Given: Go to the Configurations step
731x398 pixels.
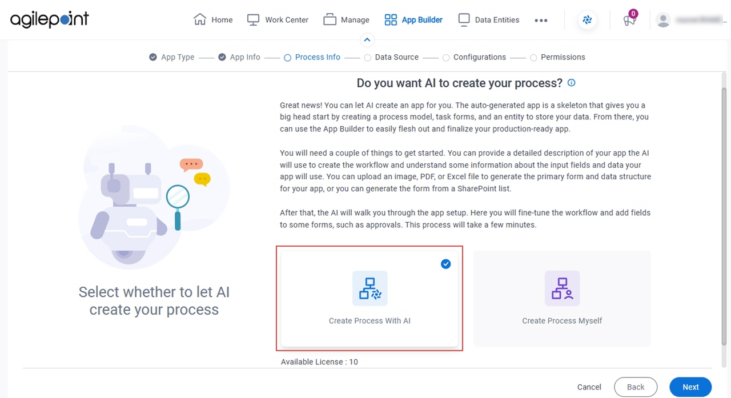Looking at the screenshot, I should 480,57.
